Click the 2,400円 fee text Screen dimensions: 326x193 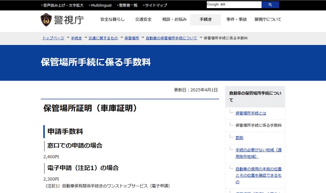point(51,157)
